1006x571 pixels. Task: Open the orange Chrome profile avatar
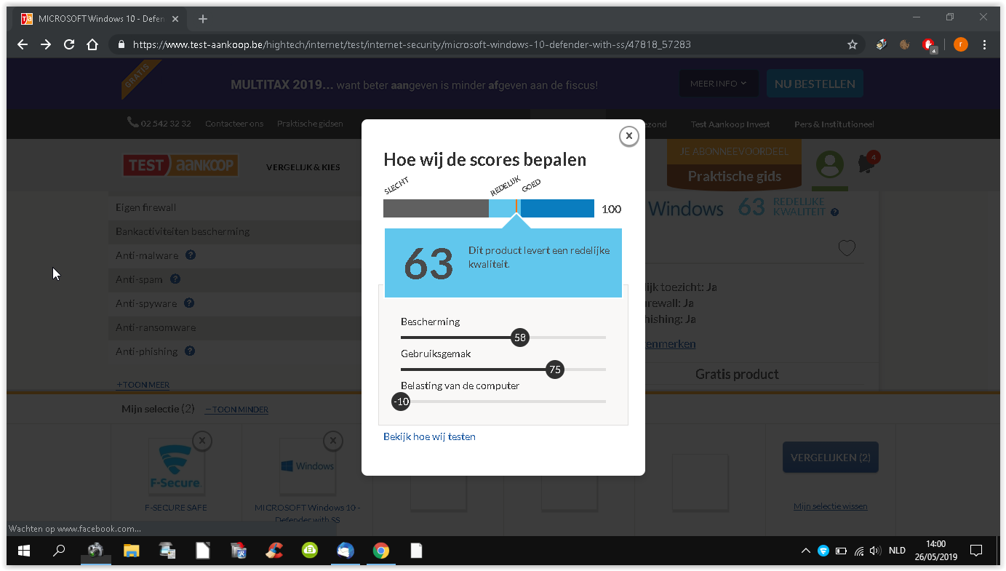pos(960,44)
